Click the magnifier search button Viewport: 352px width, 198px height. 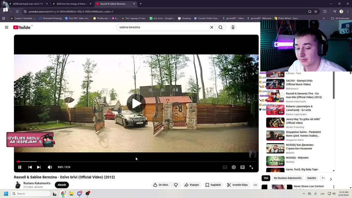(x=221, y=27)
